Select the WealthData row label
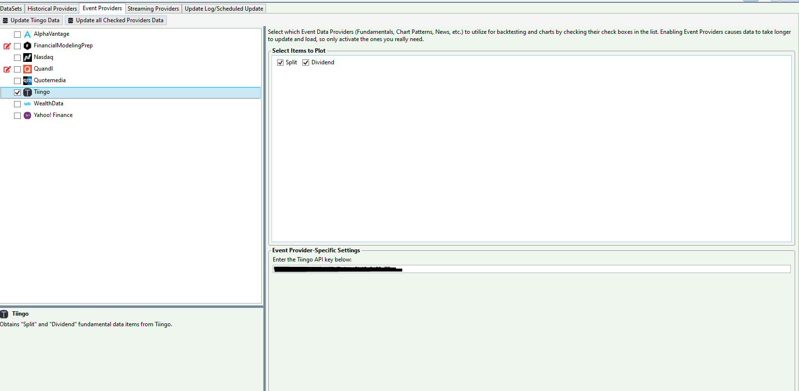The image size is (799, 391). [x=48, y=103]
